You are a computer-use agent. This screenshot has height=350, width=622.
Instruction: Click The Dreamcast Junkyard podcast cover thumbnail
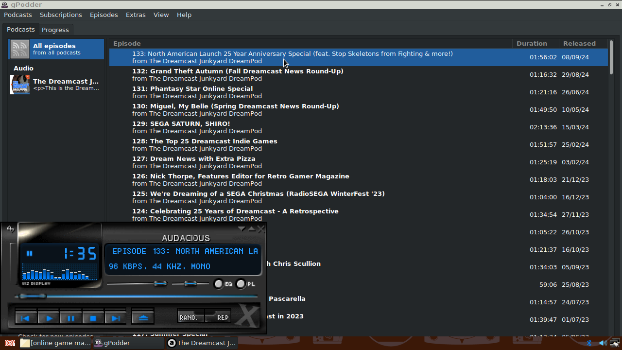20,85
